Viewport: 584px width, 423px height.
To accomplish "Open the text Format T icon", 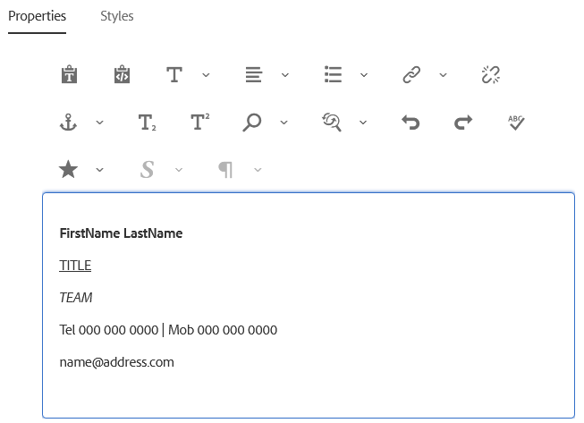I will (174, 75).
